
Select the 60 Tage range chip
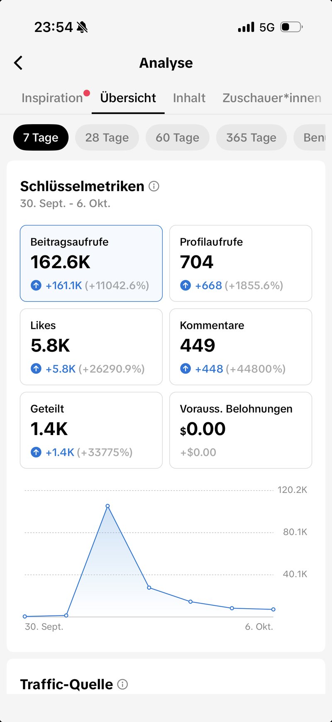(x=178, y=137)
